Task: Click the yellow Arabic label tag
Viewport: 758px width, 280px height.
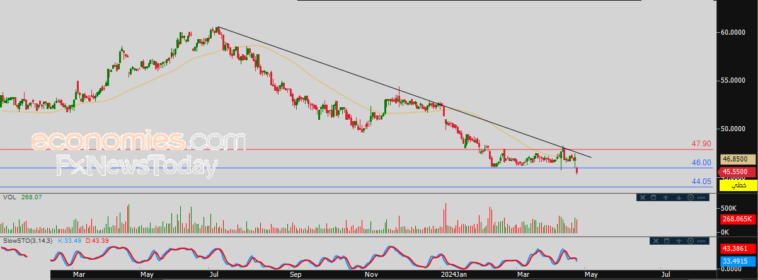Action: pos(738,185)
